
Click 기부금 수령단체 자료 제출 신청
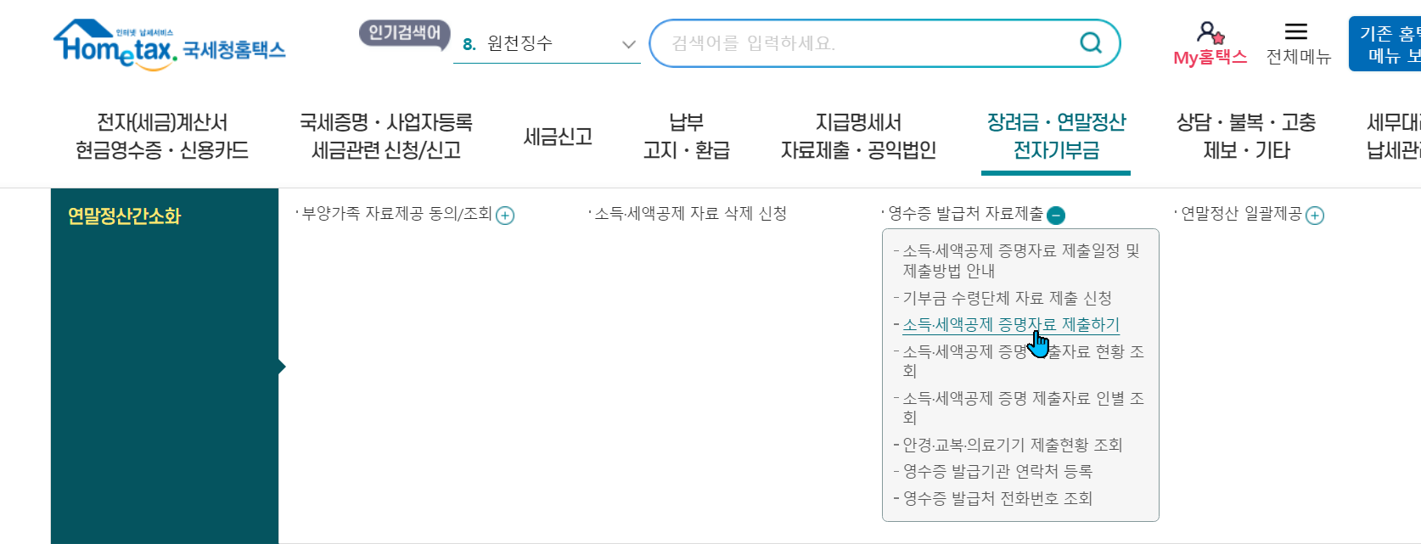tap(1007, 298)
